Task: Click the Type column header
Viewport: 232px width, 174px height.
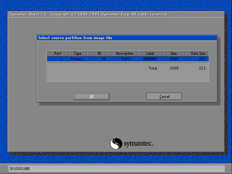Action: [78, 53]
